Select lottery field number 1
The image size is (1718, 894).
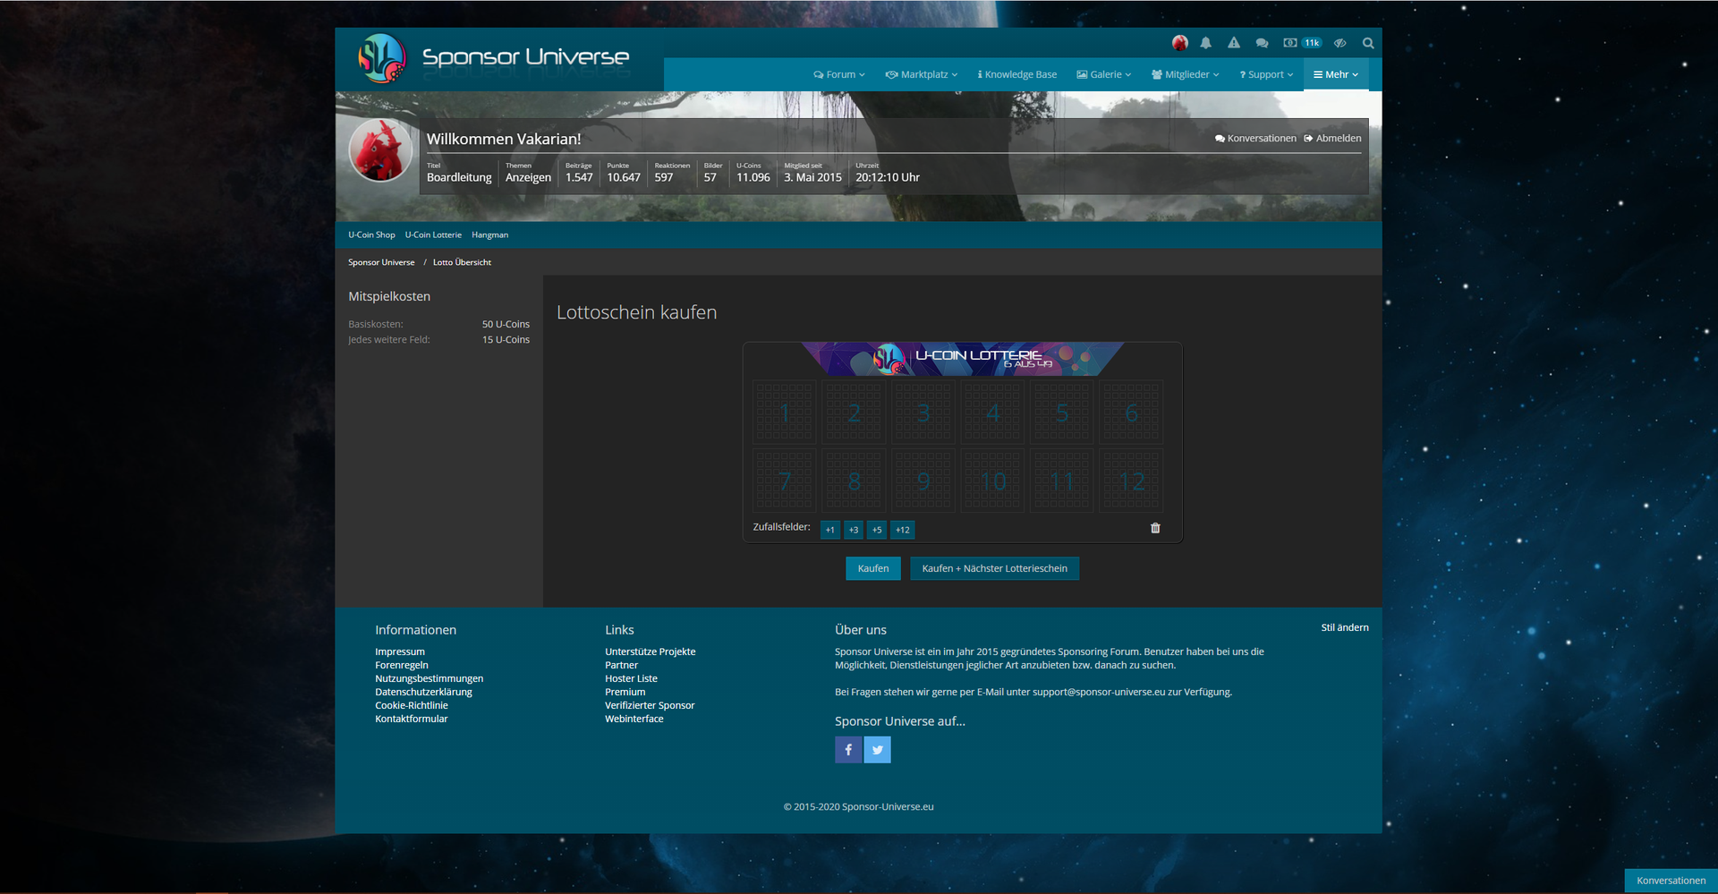785,413
